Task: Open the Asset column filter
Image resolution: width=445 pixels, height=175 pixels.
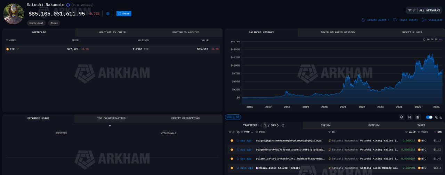Action: click(7, 40)
